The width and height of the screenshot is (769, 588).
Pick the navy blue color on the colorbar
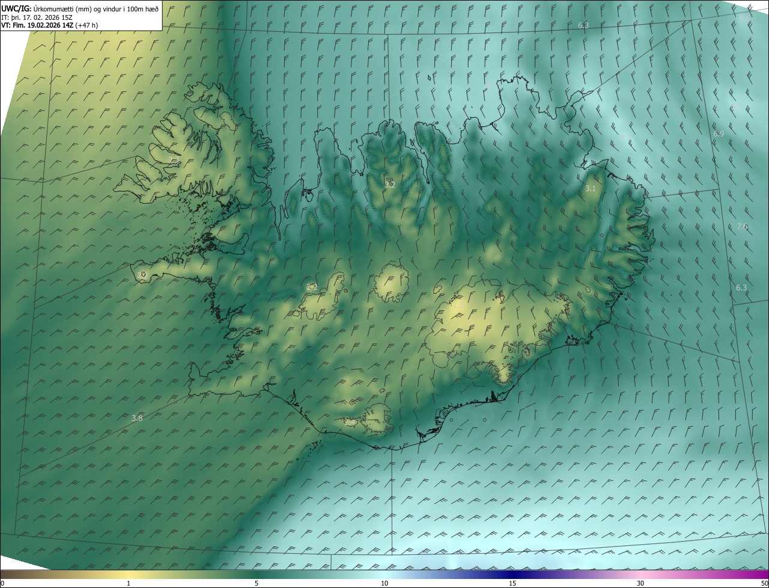(512, 575)
